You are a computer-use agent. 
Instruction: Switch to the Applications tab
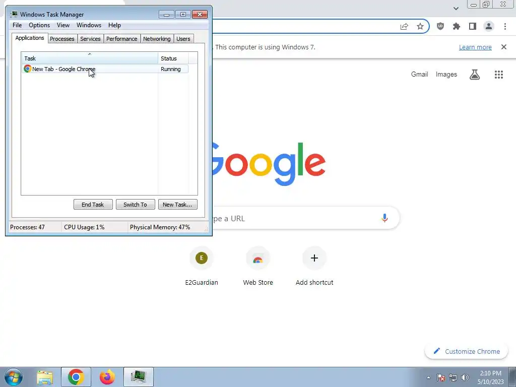click(30, 38)
